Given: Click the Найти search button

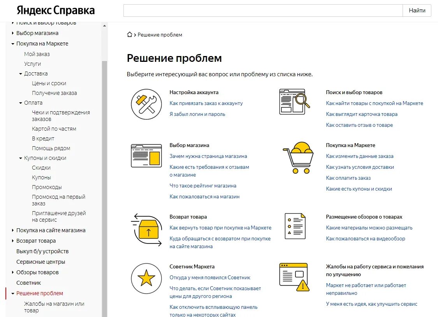Looking at the screenshot, I should (x=417, y=11).
